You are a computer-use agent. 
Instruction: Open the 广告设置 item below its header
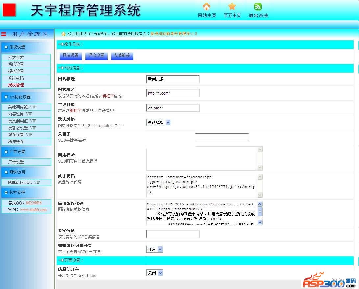[x=26, y=162]
